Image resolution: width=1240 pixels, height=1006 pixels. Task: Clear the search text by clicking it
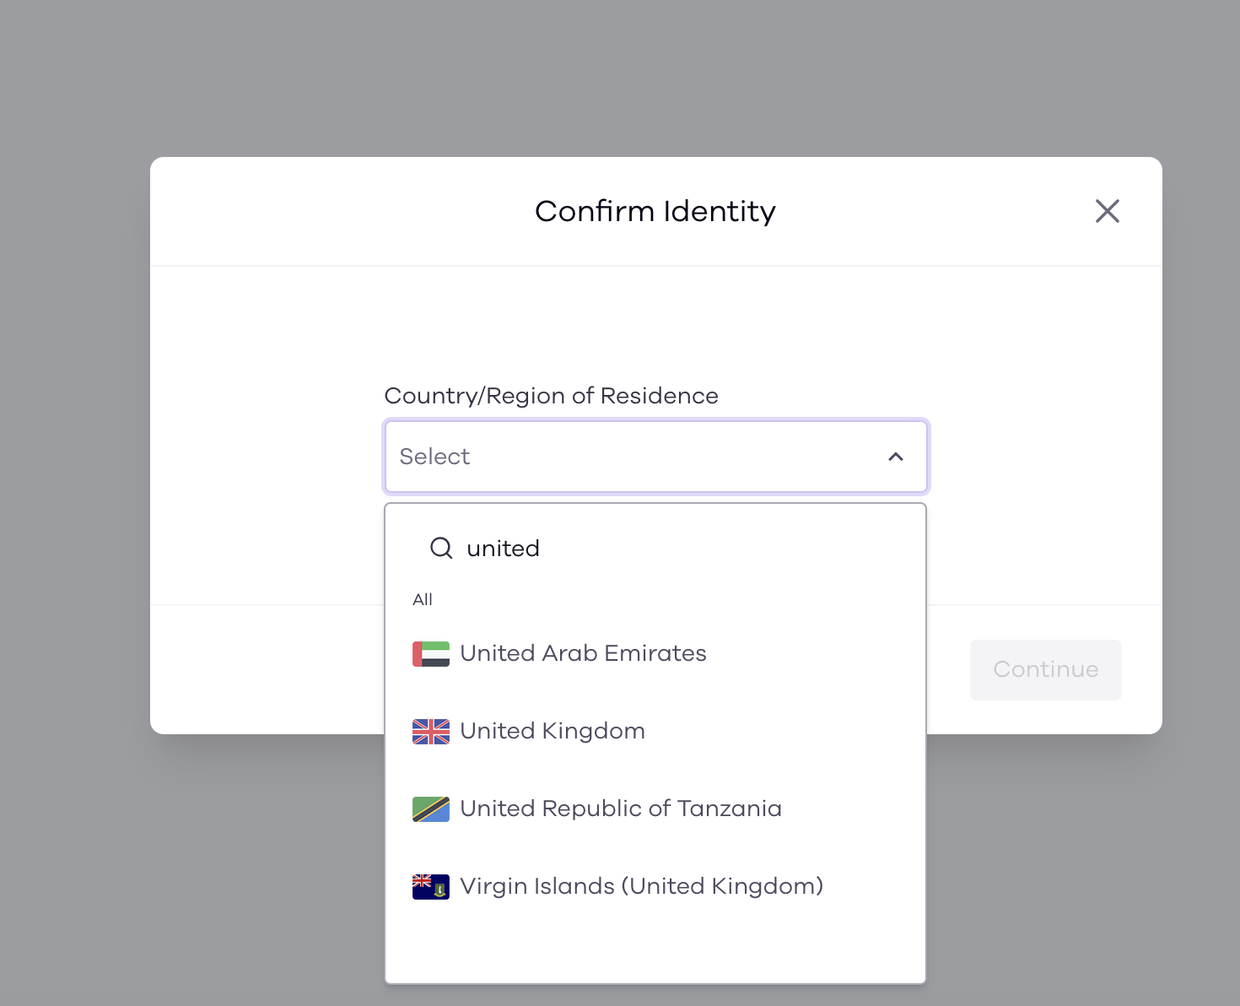pos(504,548)
